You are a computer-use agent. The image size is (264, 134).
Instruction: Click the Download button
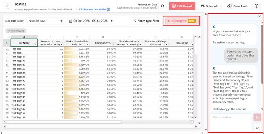pyautogui.click(x=237, y=6)
